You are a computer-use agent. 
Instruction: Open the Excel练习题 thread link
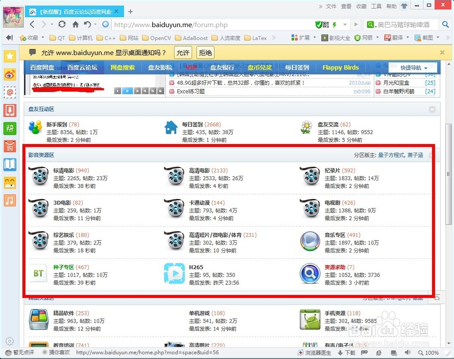[x=191, y=92]
